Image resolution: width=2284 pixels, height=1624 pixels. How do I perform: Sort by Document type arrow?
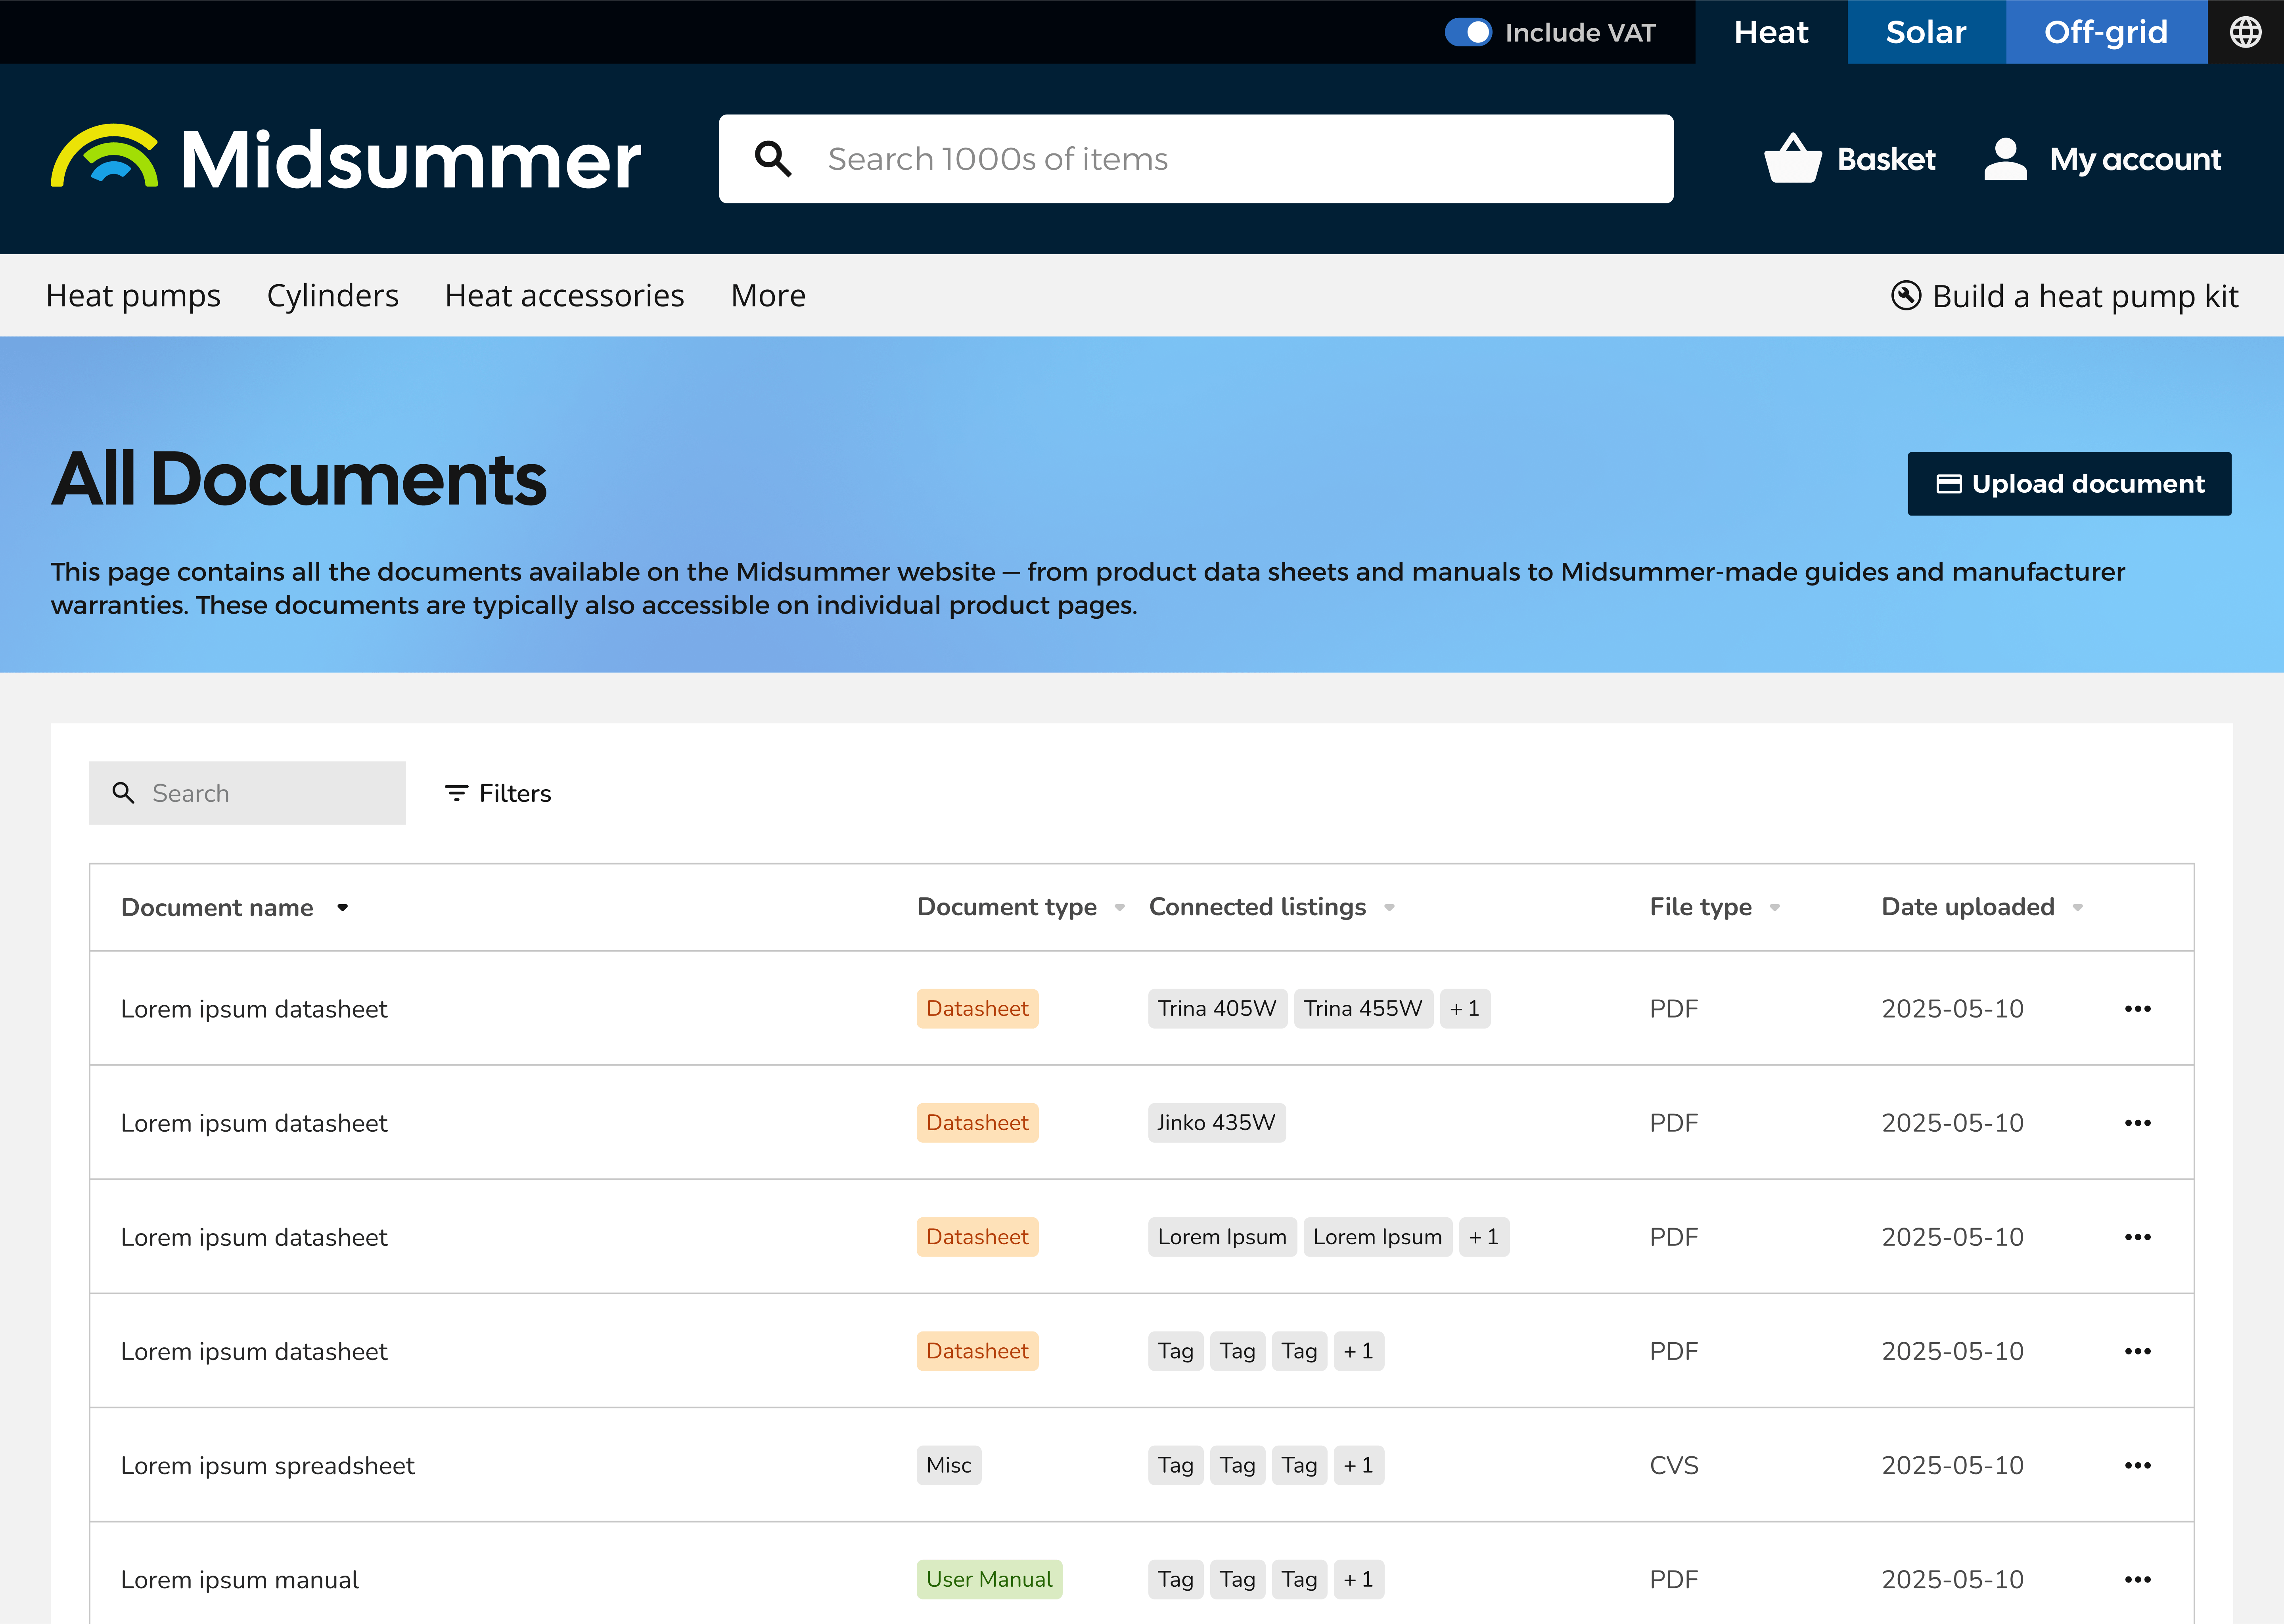[1119, 908]
